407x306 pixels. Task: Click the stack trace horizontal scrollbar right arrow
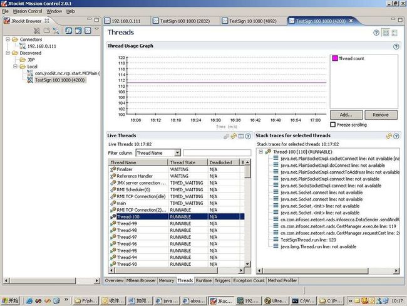[396, 271]
